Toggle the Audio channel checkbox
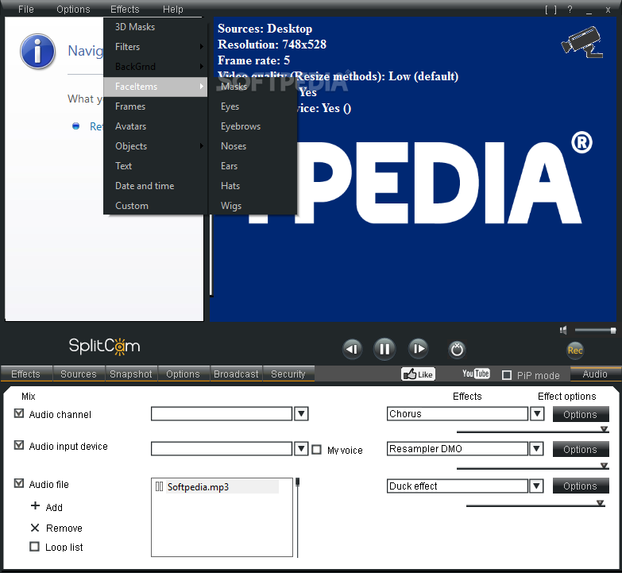This screenshot has height=573, width=622. pyautogui.click(x=18, y=413)
